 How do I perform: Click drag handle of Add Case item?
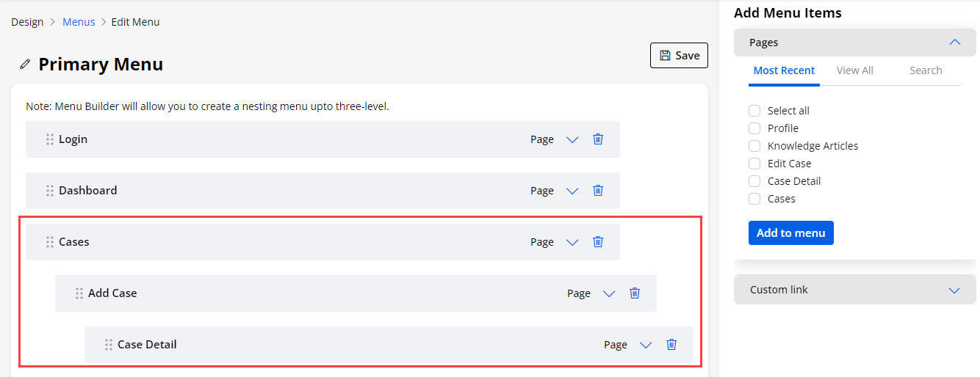click(79, 293)
